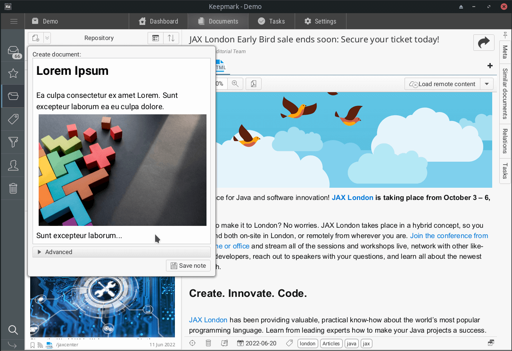Open the new document dropdown arrow

tap(47, 38)
